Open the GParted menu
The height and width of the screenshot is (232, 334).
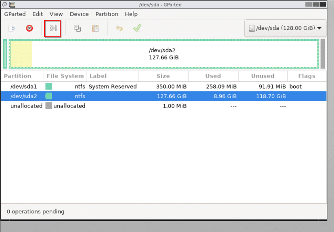pos(15,14)
